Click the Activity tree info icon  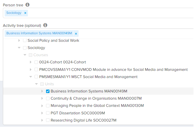pos(45,25)
